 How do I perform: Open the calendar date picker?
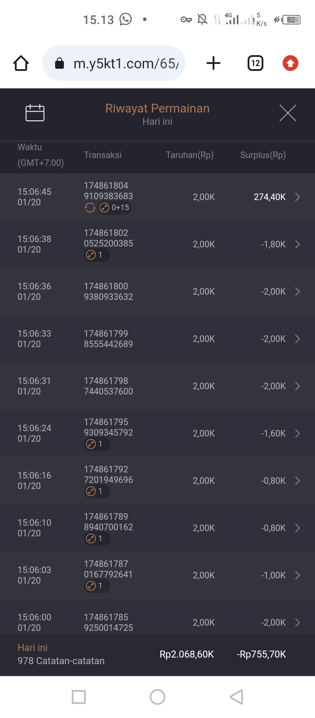click(x=35, y=113)
